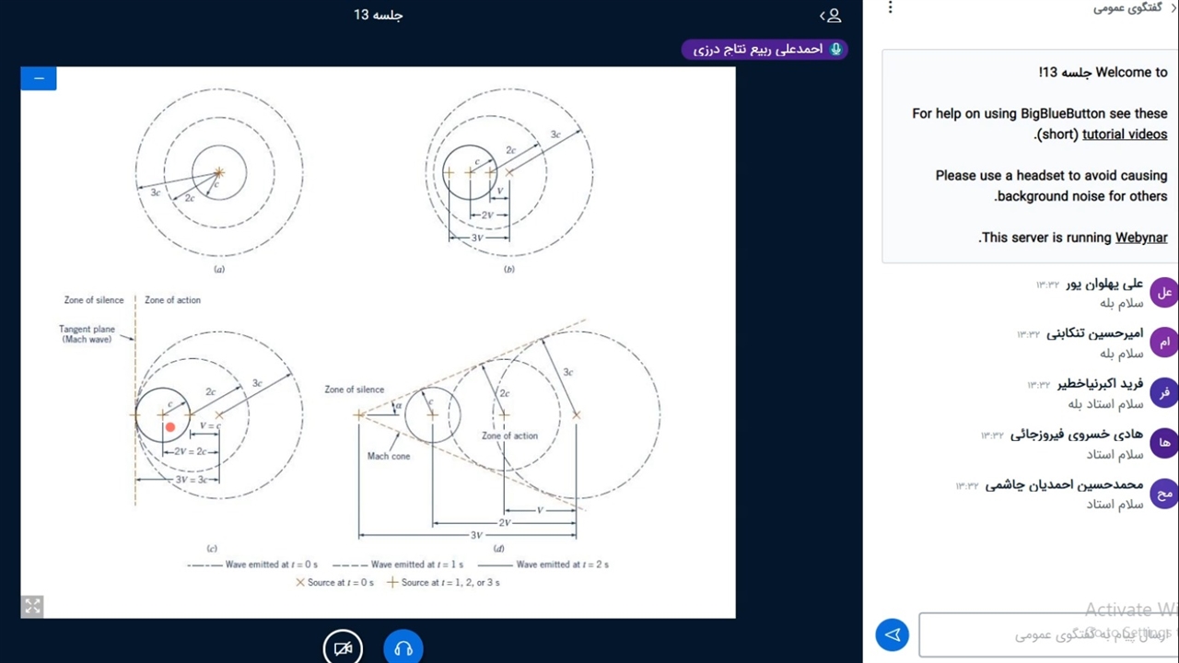Click avatar of محمدحسین احمدیان چاشمی
This screenshot has height=663, width=1179.
pyautogui.click(x=1164, y=494)
